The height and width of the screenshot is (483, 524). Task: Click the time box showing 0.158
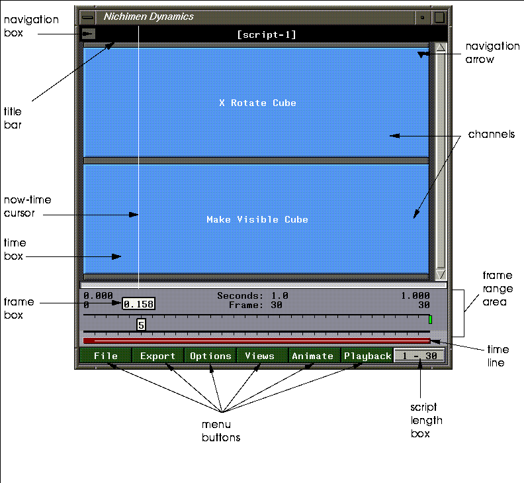[138, 303]
